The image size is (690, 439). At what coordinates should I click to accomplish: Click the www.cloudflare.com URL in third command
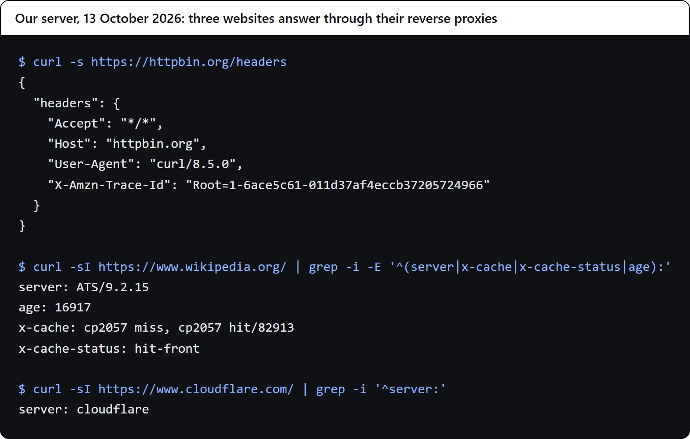coord(196,389)
